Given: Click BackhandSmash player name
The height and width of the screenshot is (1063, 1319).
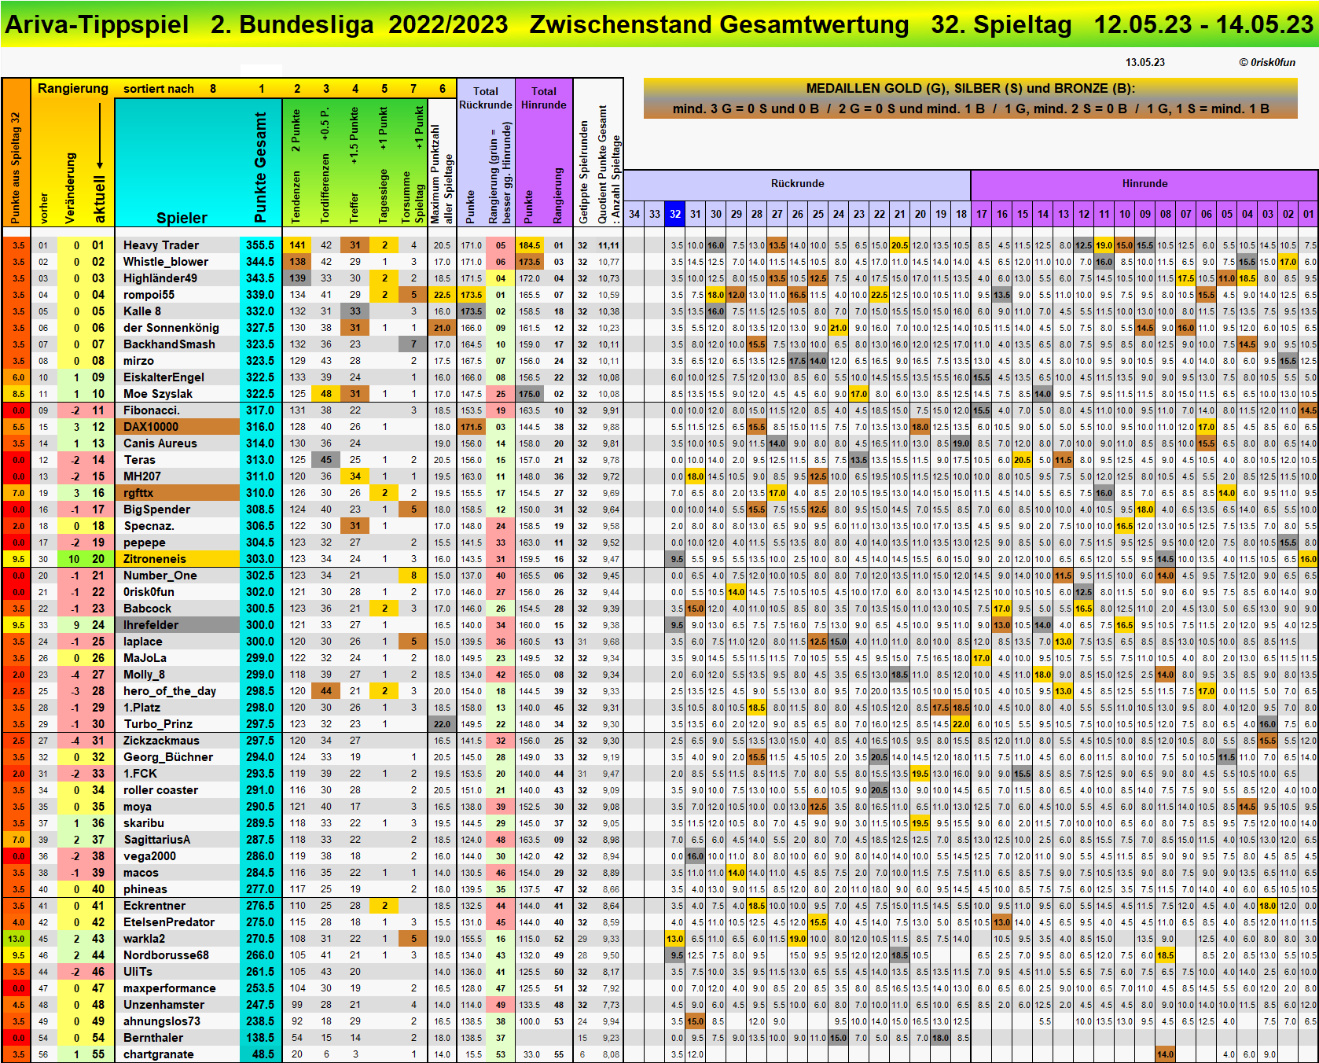Looking at the screenshot, I should (x=169, y=344).
